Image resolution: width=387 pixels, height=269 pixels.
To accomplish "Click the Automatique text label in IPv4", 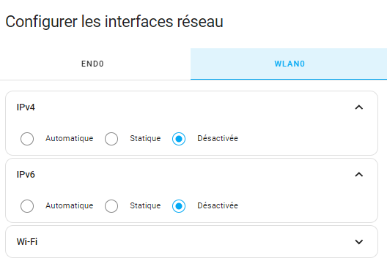I will point(70,139).
